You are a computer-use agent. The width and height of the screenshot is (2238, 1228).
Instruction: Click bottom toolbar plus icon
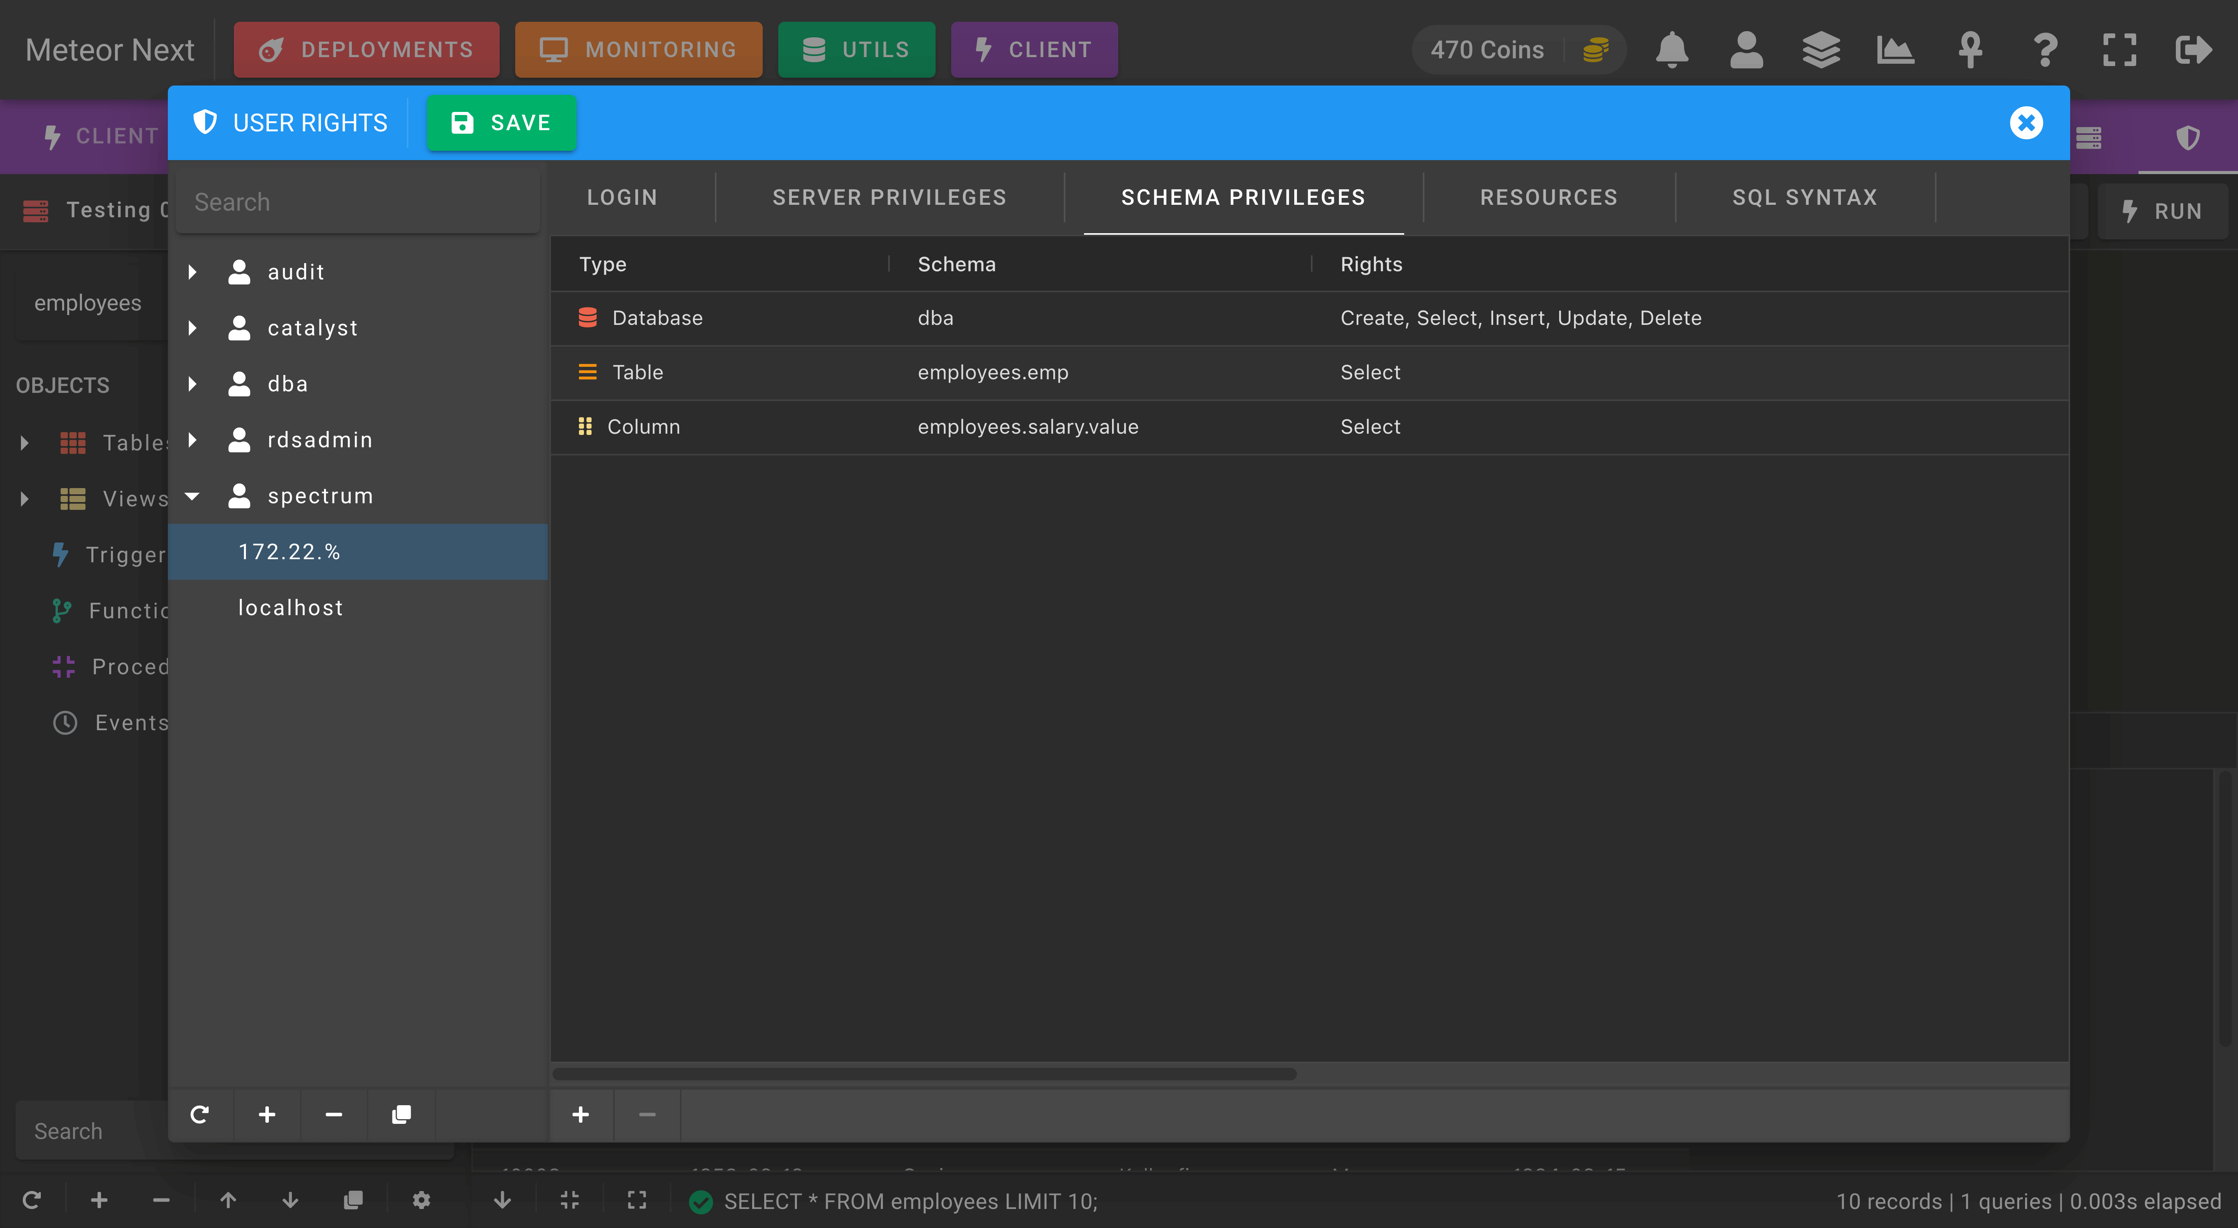(99, 1200)
